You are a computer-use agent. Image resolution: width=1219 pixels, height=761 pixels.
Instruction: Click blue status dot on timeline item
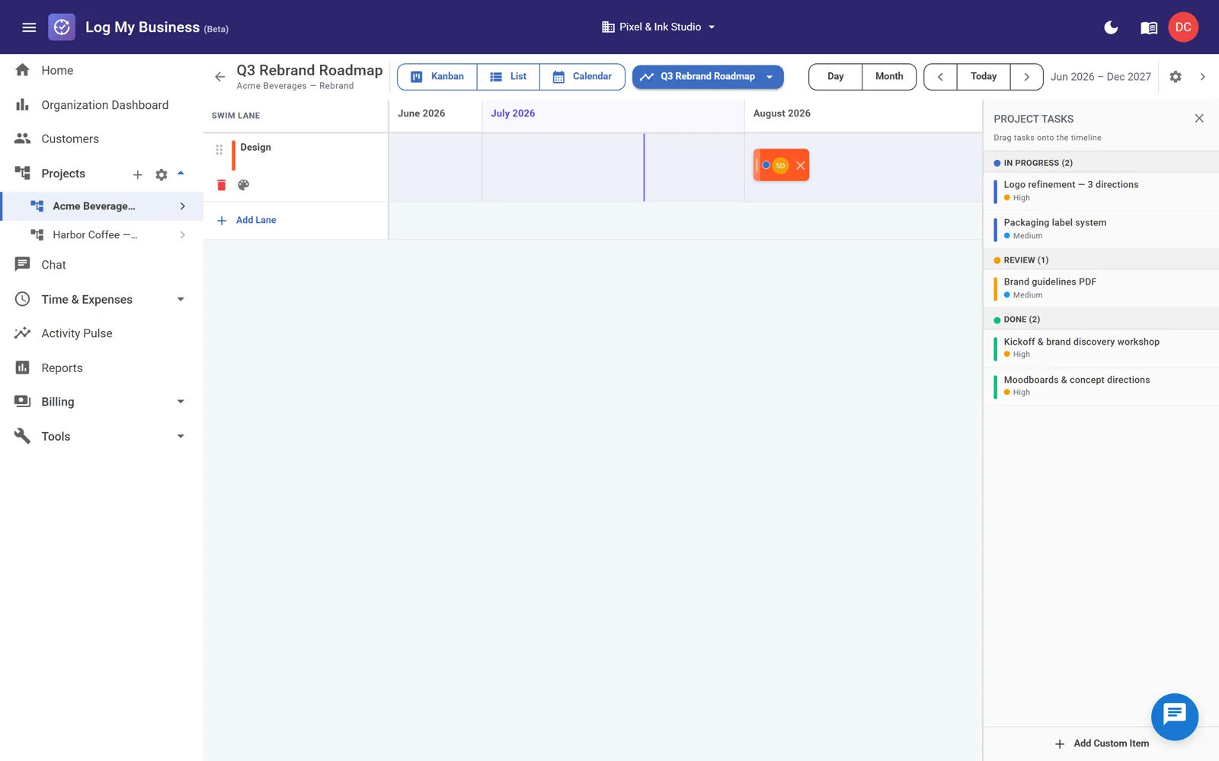(x=766, y=165)
